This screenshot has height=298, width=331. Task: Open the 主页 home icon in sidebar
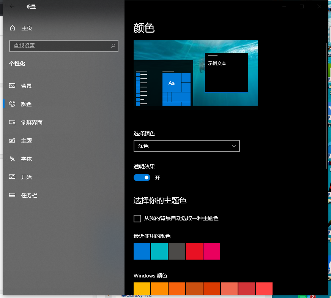[13, 28]
